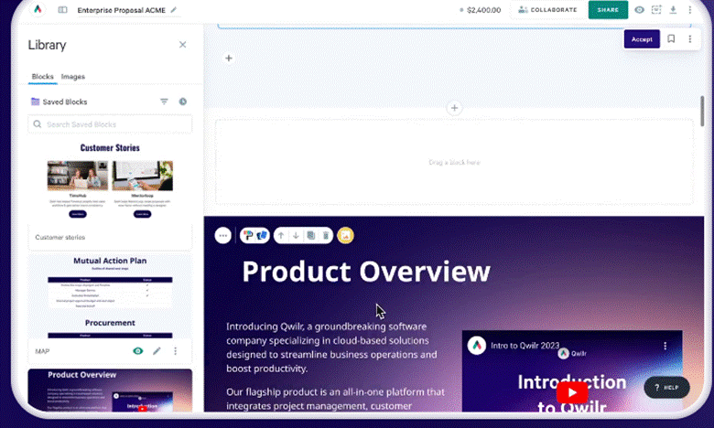Toggle the eye preview icon on the MAP block
Viewport: 714px width, 428px height.
tap(138, 350)
